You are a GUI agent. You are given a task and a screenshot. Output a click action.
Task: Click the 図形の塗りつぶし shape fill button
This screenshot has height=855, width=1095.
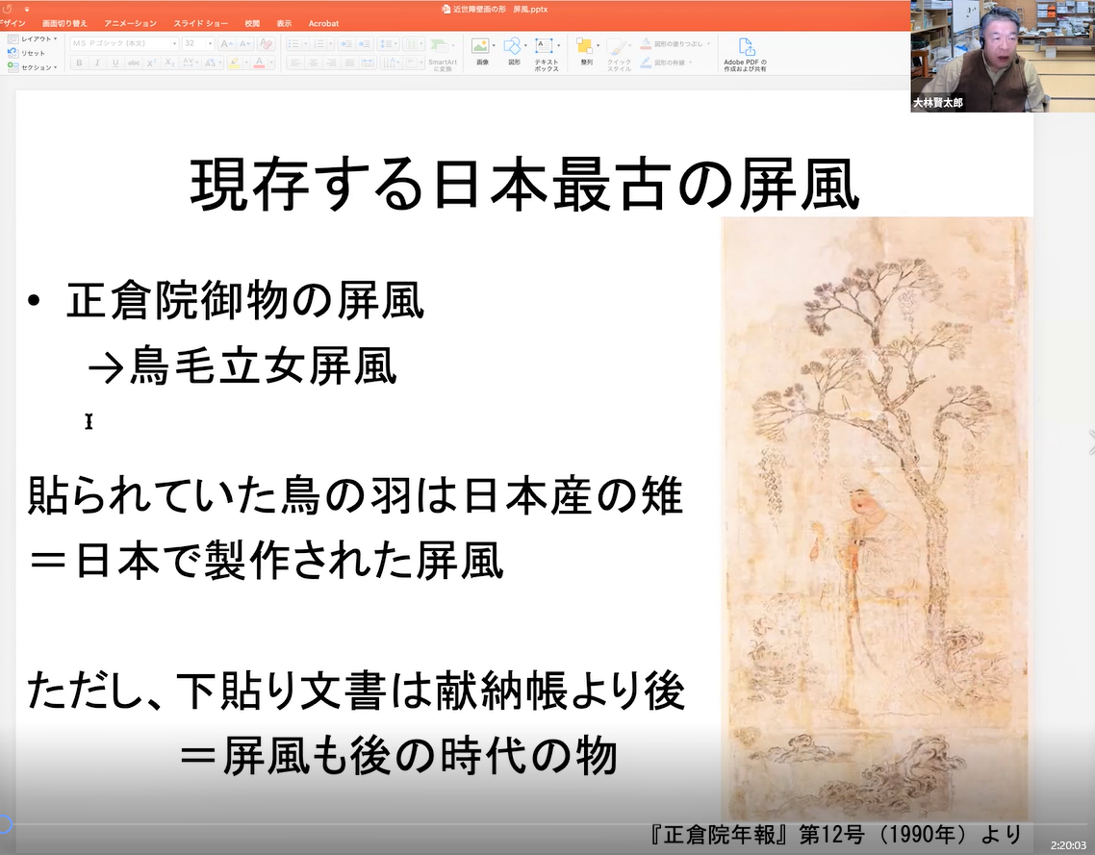[675, 44]
